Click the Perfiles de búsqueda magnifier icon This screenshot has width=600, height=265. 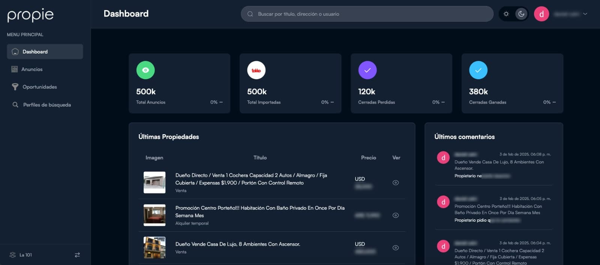[x=15, y=105]
